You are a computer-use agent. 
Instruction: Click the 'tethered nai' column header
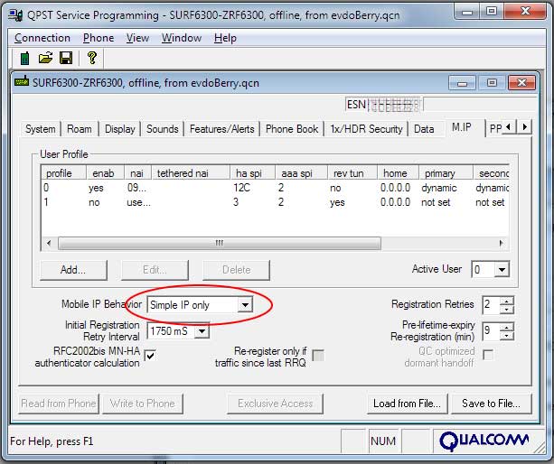click(191, 173)
